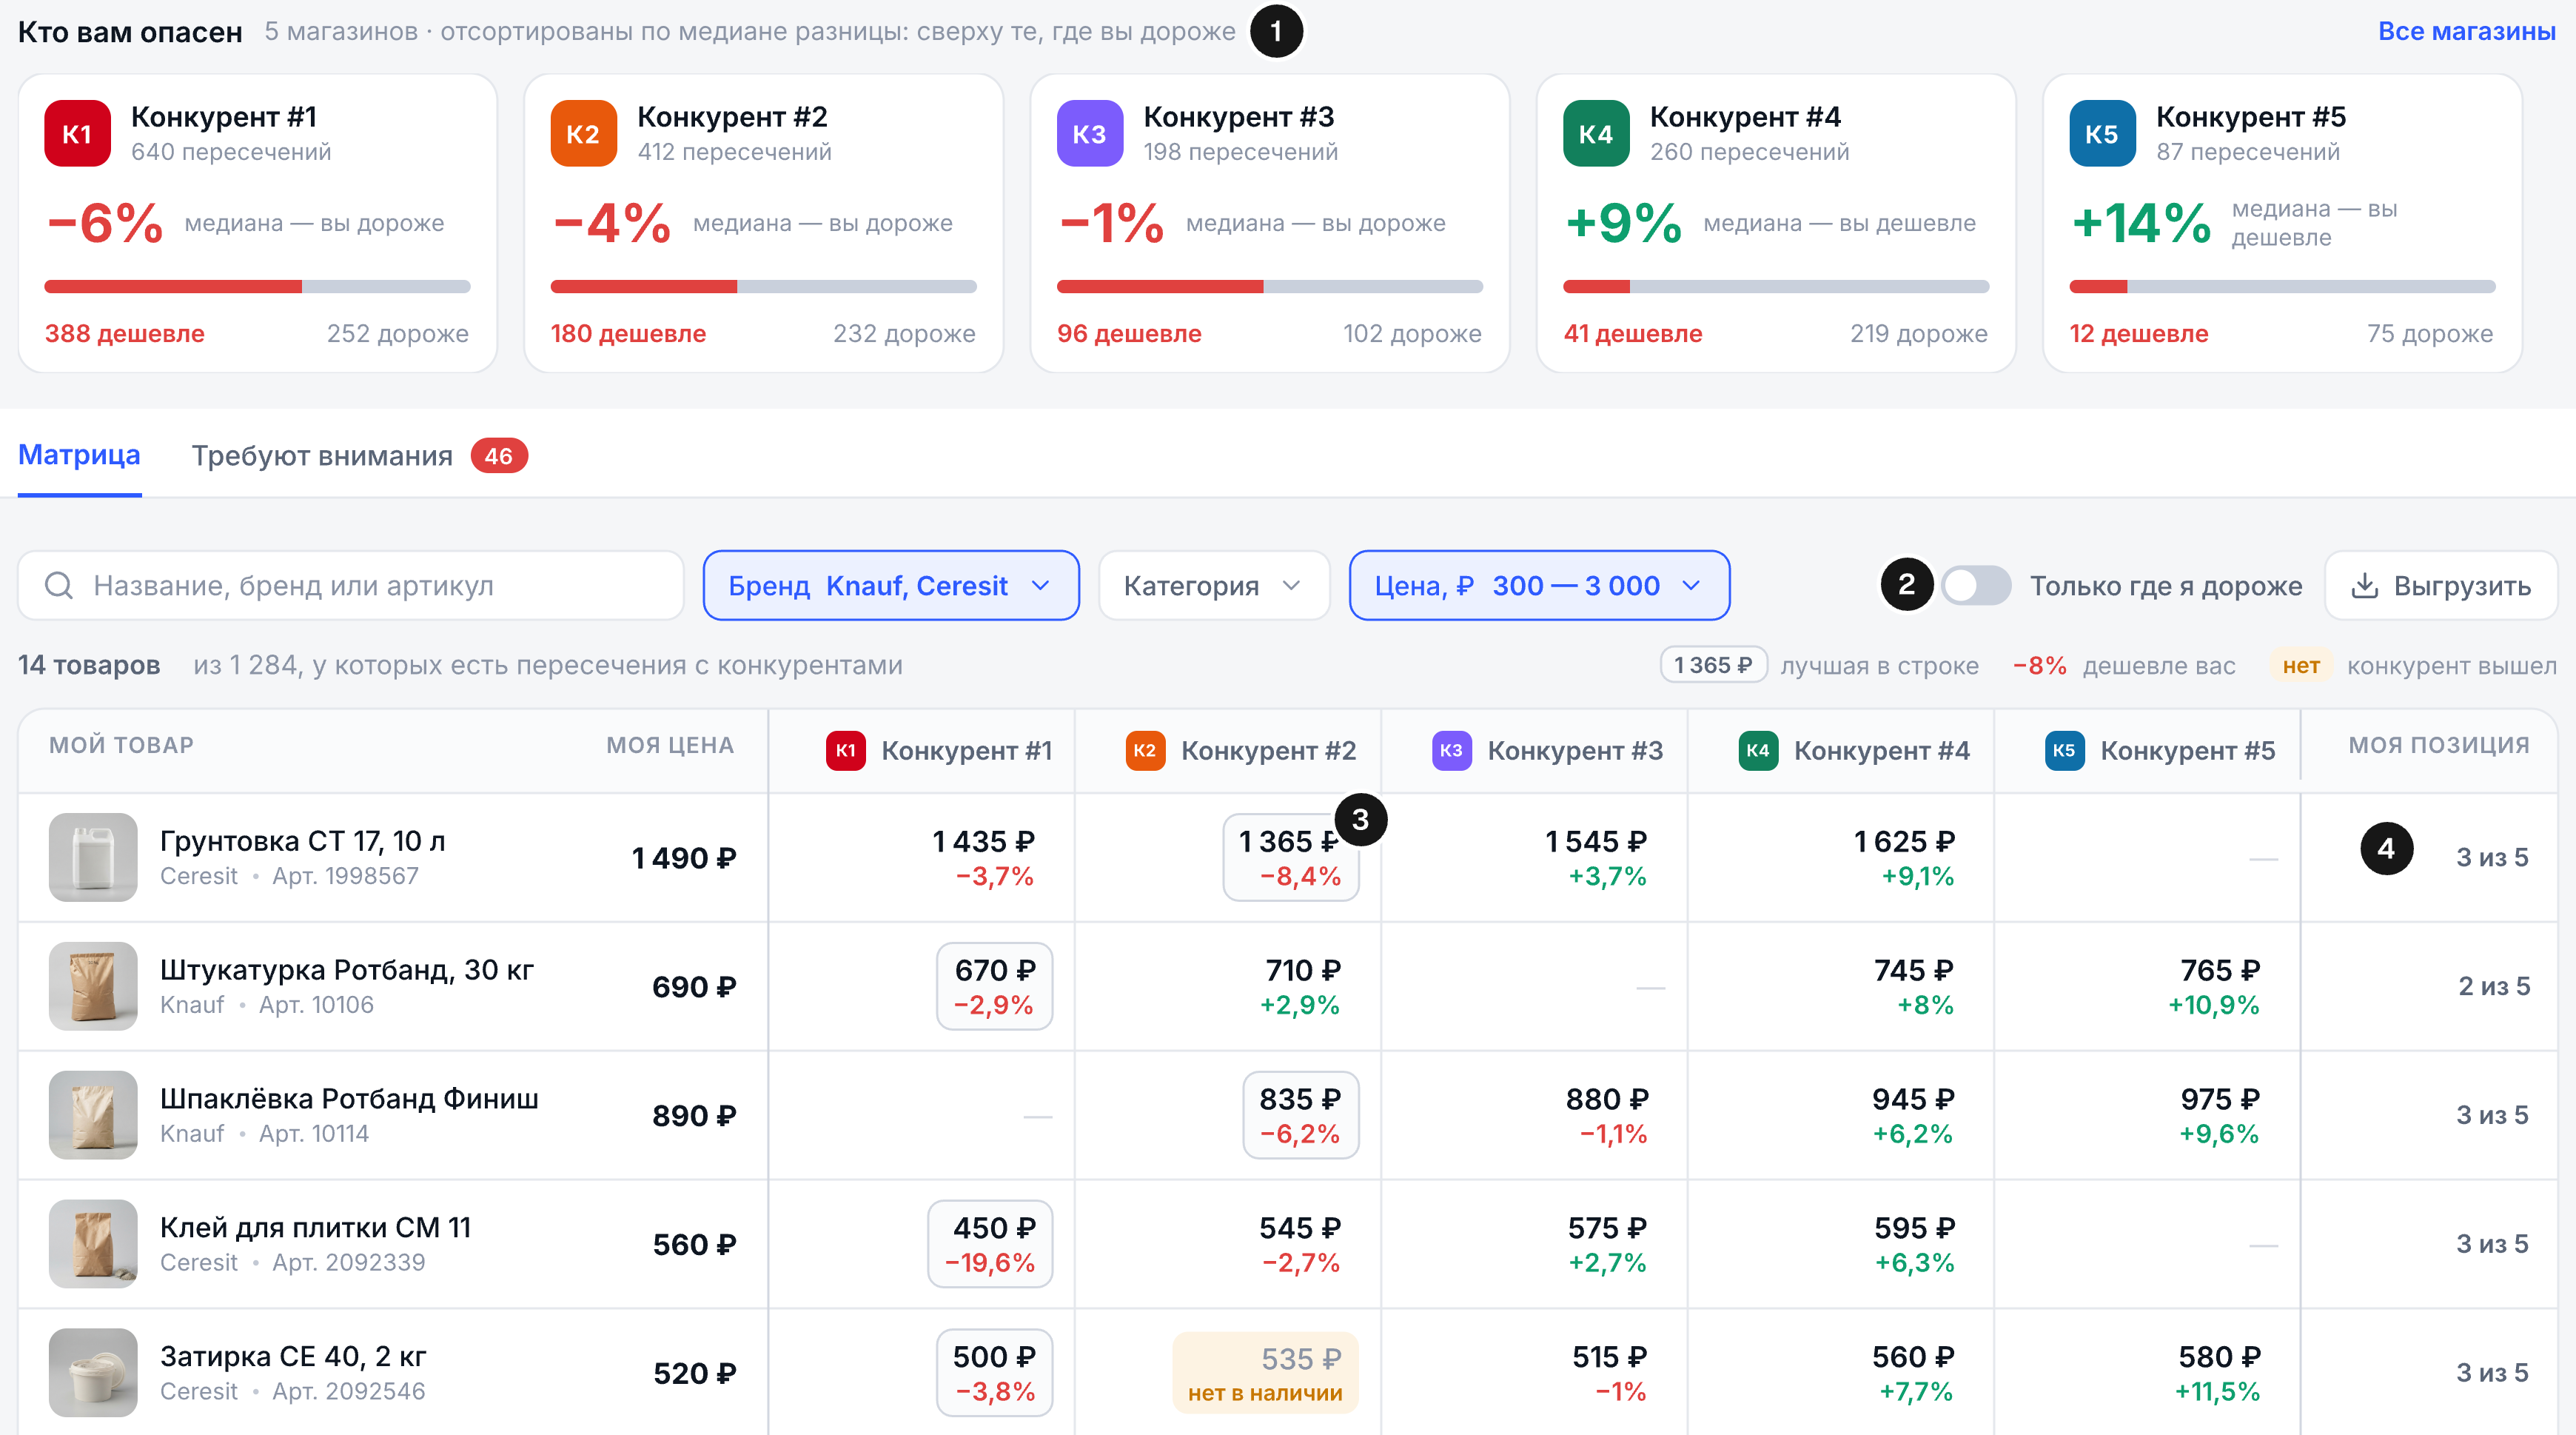Click the K4 badge in table column header

[1757, 751]
